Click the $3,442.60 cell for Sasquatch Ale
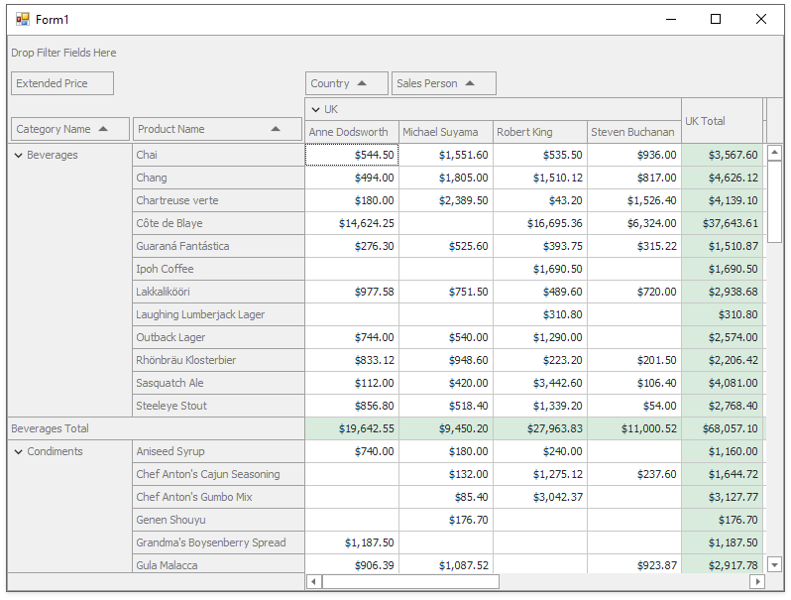The height and width of the screenshot is (600, 791). click(540, 383)
